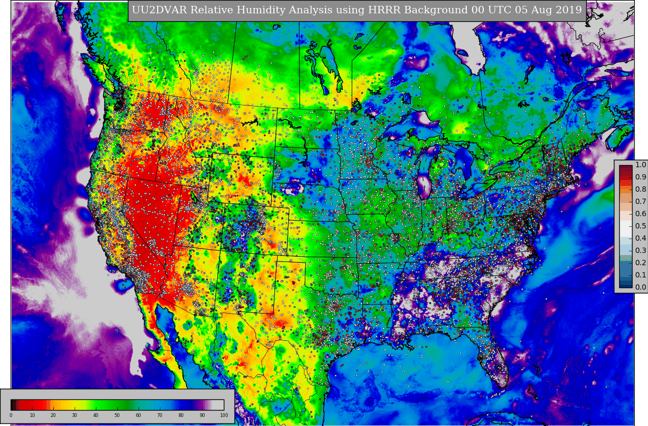Pick the white segment beside 0.5 on the vertical colorbar

coord(626,228)
